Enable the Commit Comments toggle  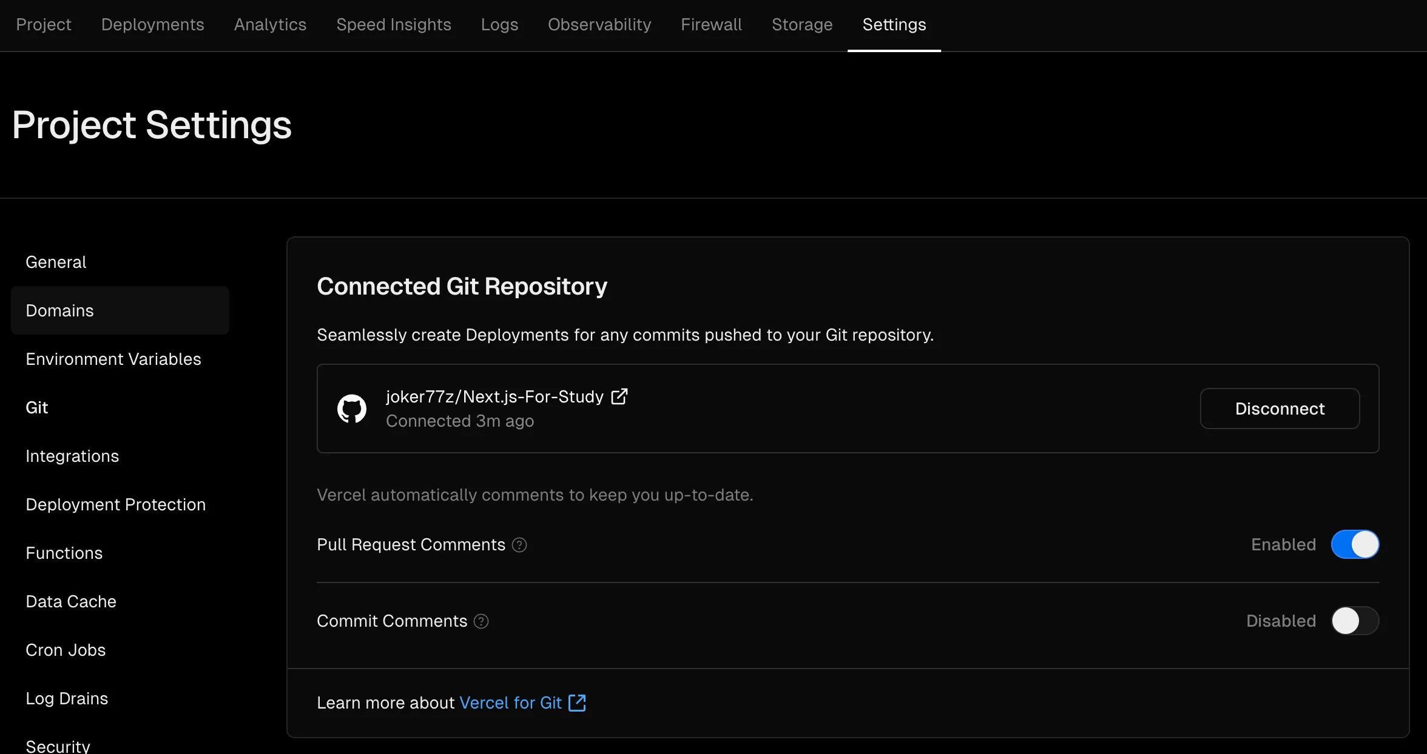coord(1355,621)
